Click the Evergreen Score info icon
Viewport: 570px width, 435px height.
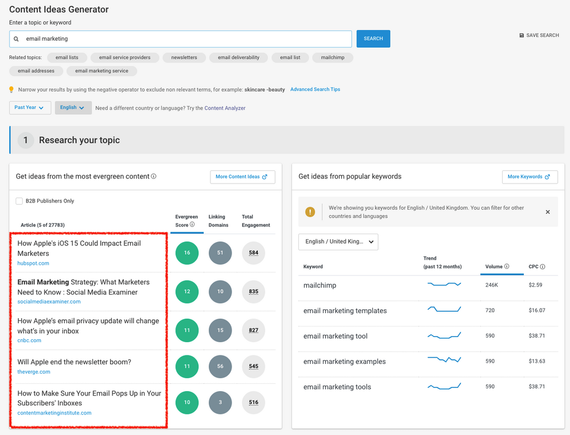[192, 225]
